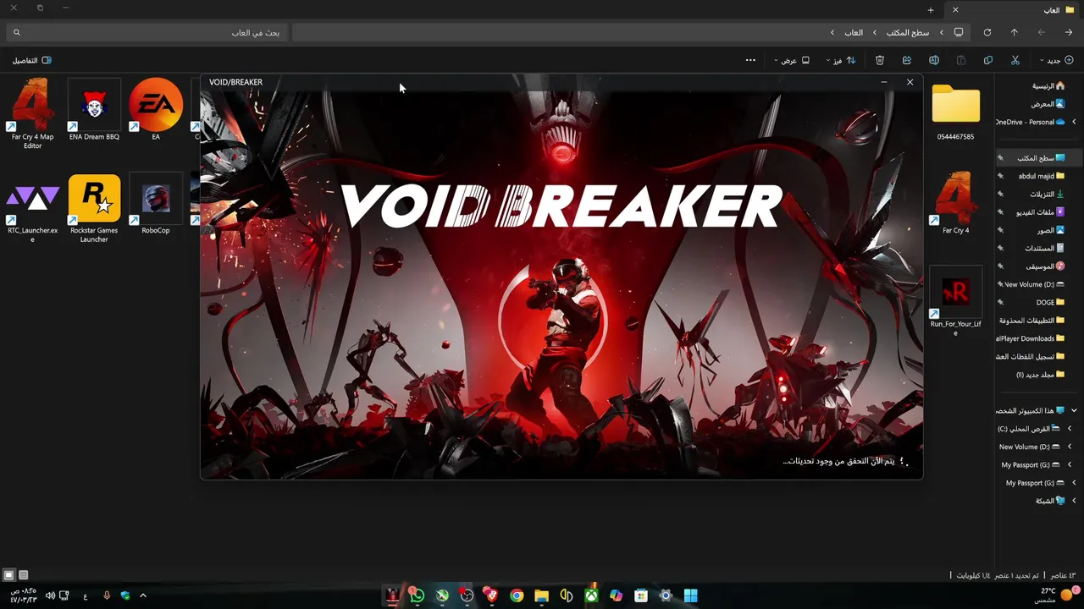Toggle the التفاصيل details pane
The image size is (1084, 609).
[32, 60]
